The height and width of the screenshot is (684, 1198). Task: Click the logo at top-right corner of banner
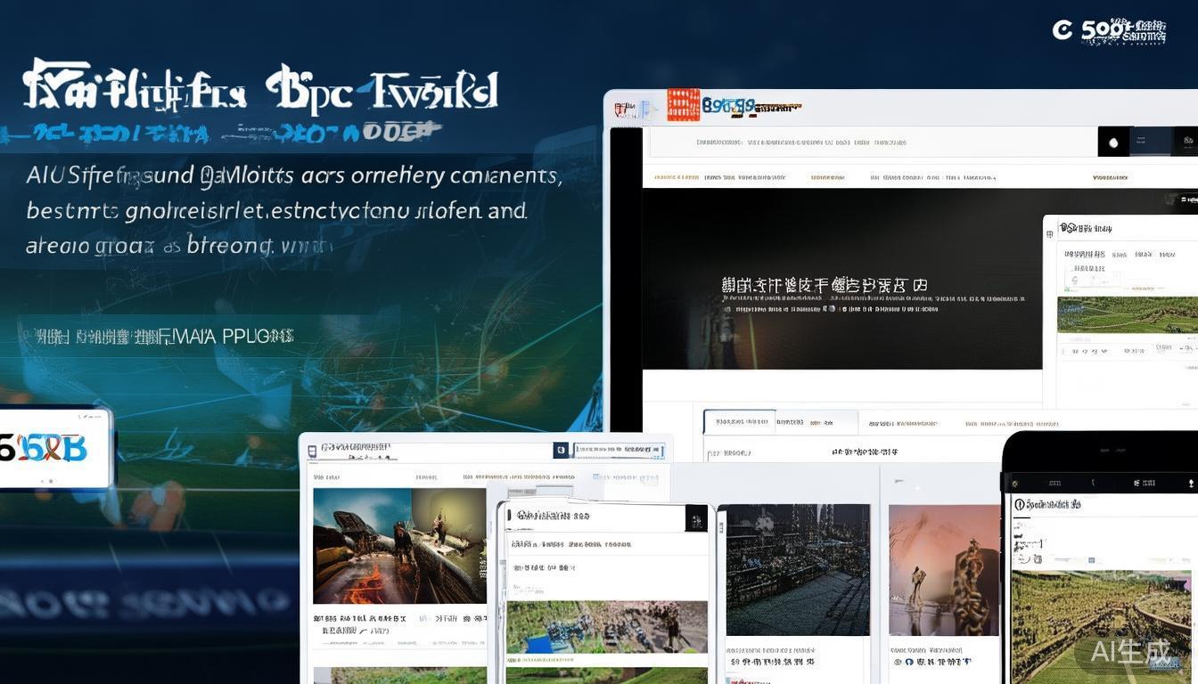(x=1110, y=31)
